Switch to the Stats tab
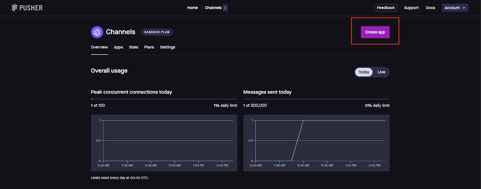Screen dimensions: 481x189 pyautogui.click(x=133, y=47)
